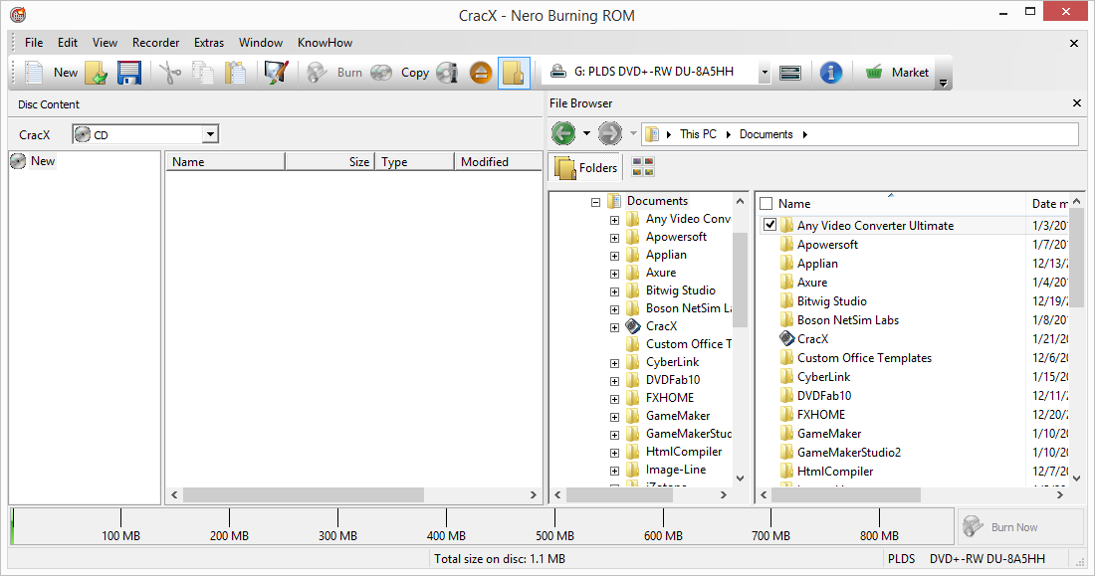Click the Paste clipboard toolbar icon
This screenshot has height=576, width=1095.
235,73
